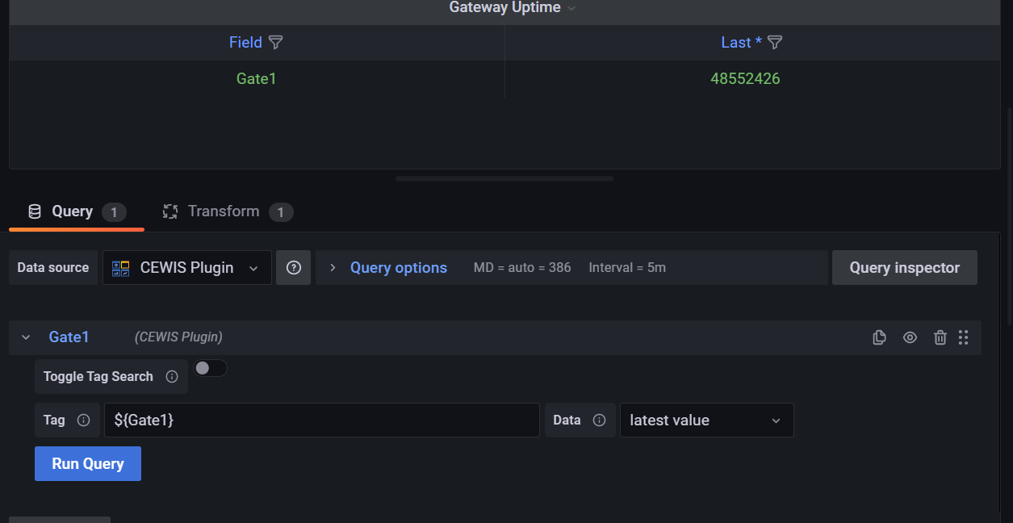Grab the Gate1 query drag handle

(964, 337)
